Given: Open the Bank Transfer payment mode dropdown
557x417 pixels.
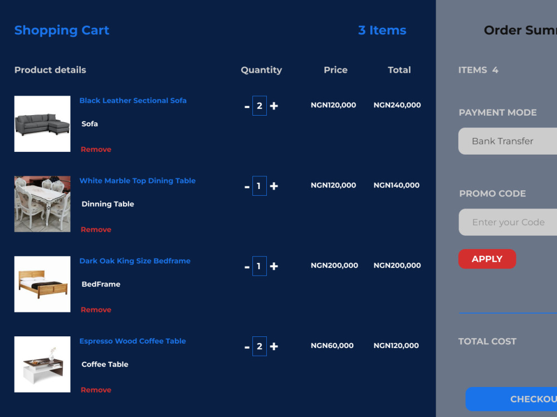Looking at the screenshot, I should (x=507, y=141).
